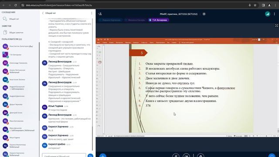Toggle the webcam sharing button
Image resolution: width=279 pixels, height=157 pixels.
(186, 155)
